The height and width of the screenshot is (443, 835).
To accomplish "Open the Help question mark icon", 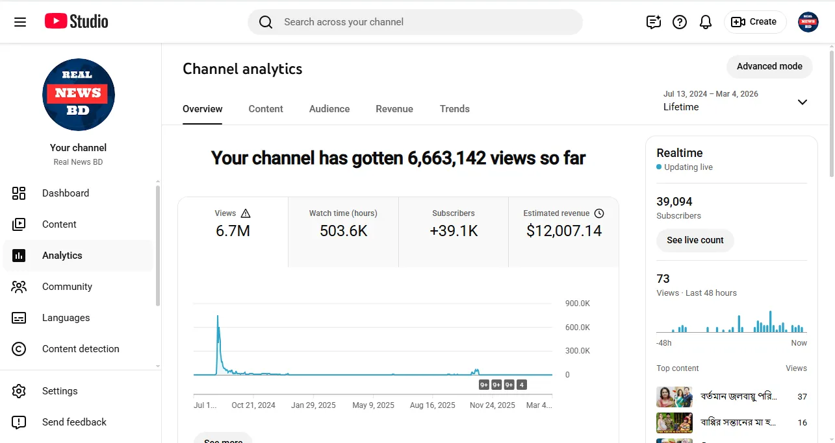I will click(680, 22).
